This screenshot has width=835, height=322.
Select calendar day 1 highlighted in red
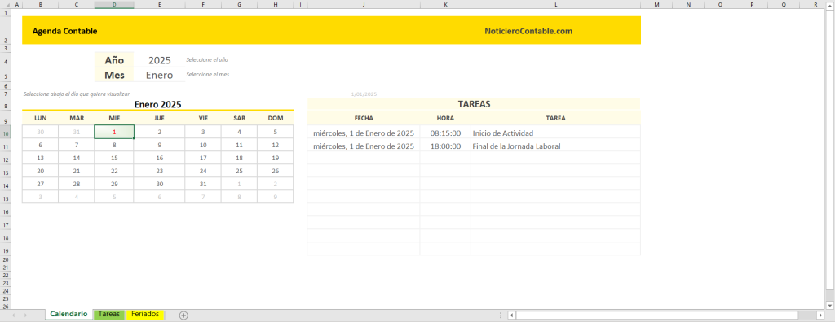pyautogui.click(x=114, y=132)
